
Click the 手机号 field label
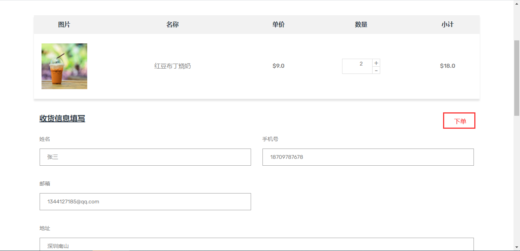point(270,139)
